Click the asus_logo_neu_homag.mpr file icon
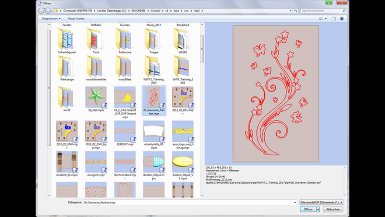The width and height of the screenshot is (385, 217). coord(183,132)
